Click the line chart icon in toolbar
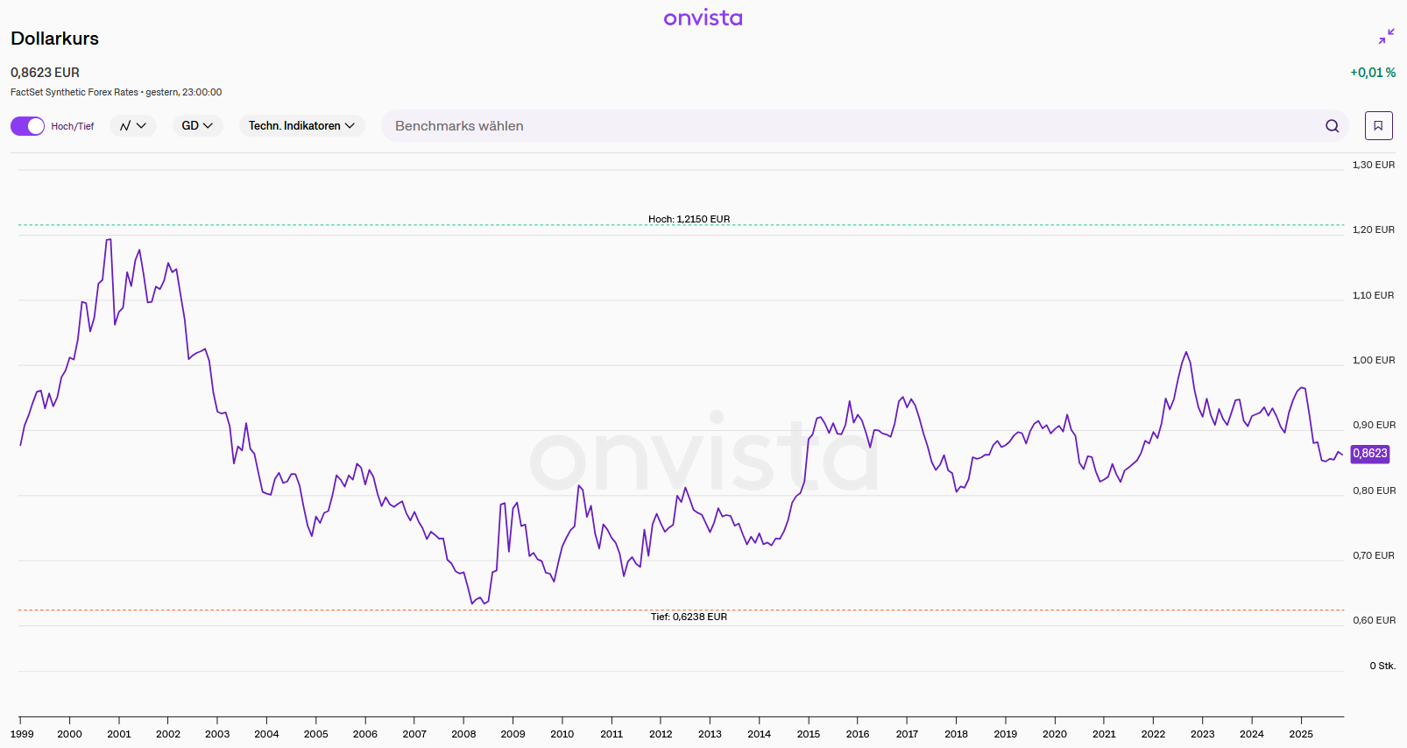 pos(125,126)
